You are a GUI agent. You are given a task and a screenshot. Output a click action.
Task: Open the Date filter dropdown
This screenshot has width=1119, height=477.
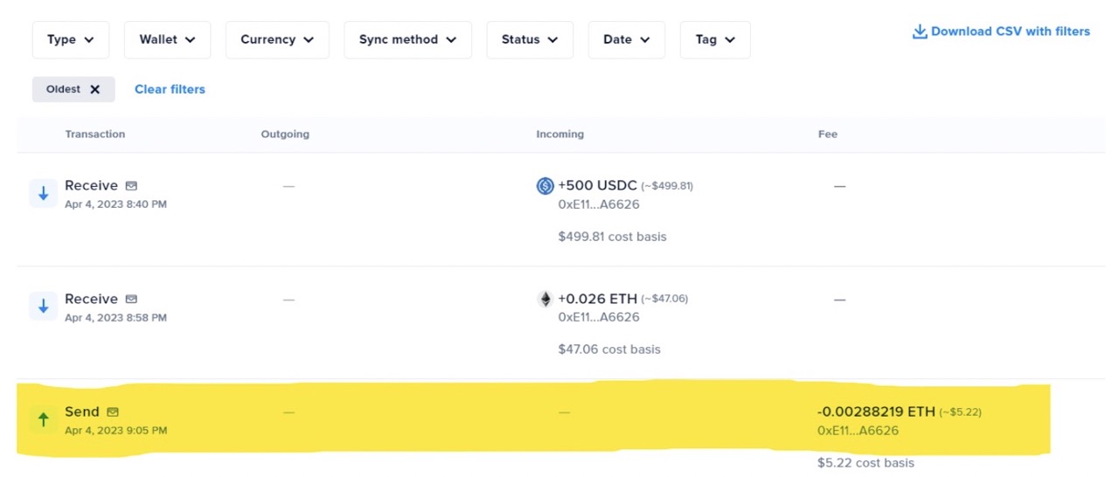coord(627,40)
